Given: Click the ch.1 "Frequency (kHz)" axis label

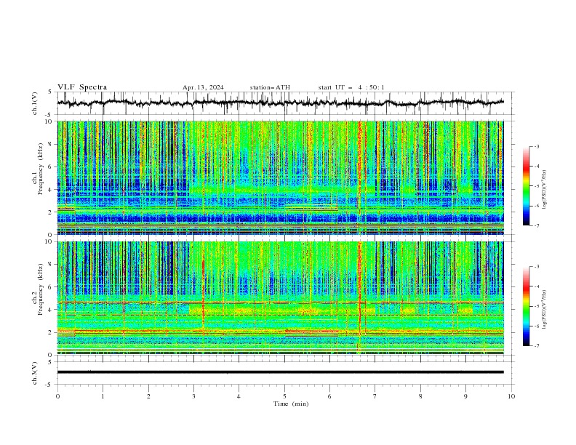Looking at the screenshot, I should (x=41, y=169).
